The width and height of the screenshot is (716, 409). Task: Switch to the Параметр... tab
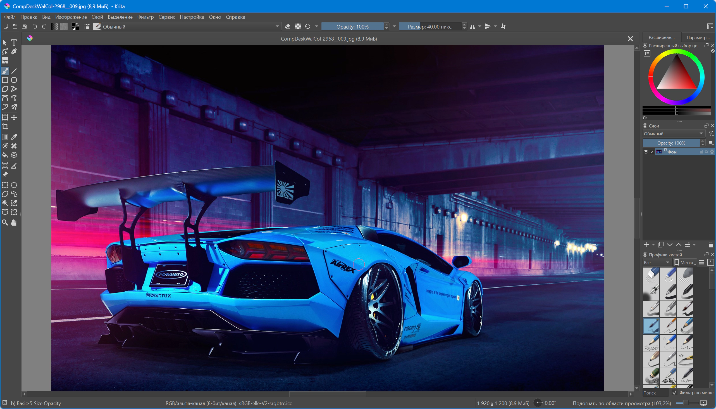pos(698,37)
